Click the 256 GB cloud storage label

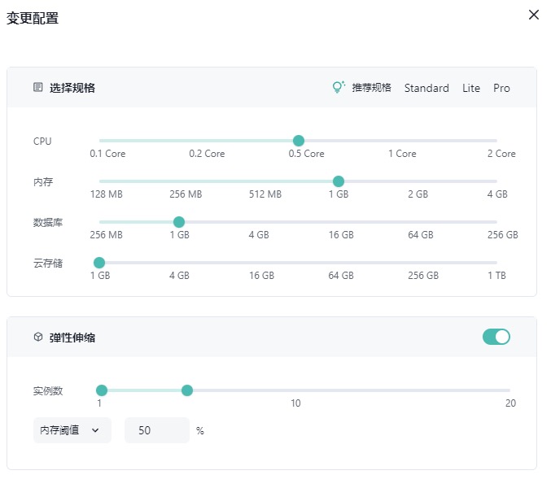pyautogui.click(x=423, y=276)
